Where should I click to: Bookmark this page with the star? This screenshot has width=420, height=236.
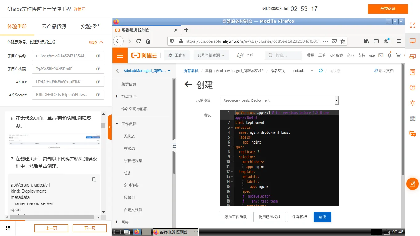[x=343, y=41]
